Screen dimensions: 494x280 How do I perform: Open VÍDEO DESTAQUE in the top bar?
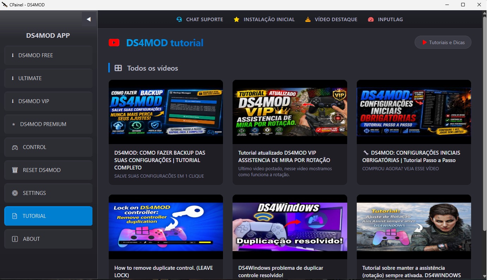pyautogui.click(x=331, y=19)
